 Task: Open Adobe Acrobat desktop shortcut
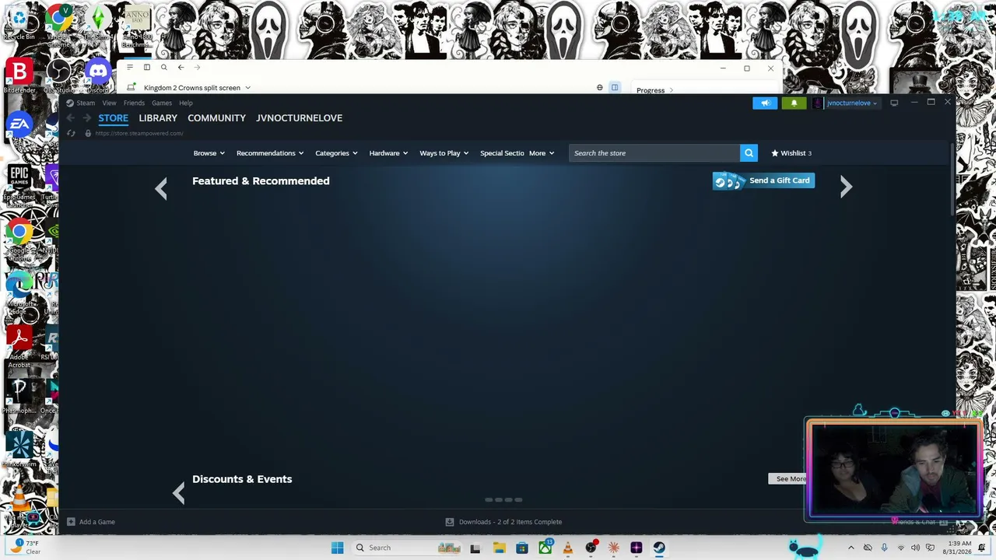[19, 347]
